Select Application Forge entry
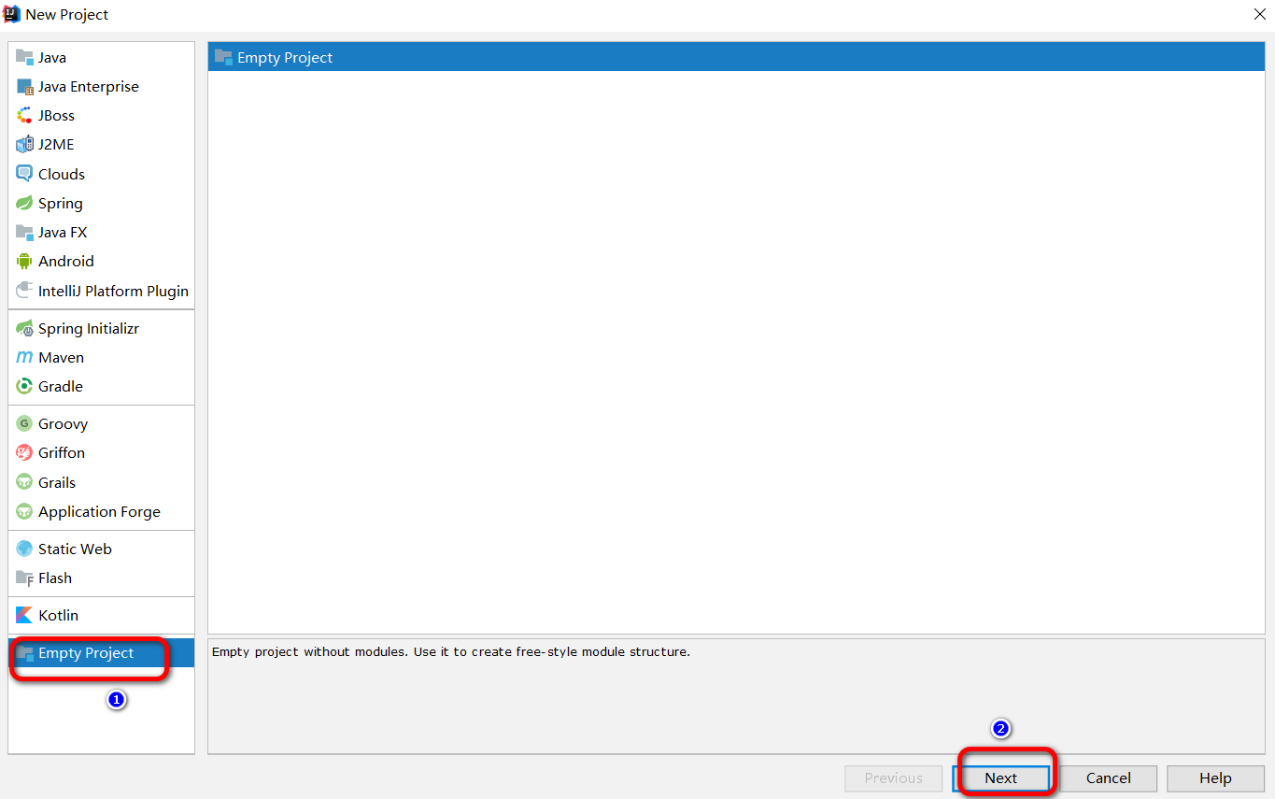This screenshot has height=799, width=1275. point(101,511)
